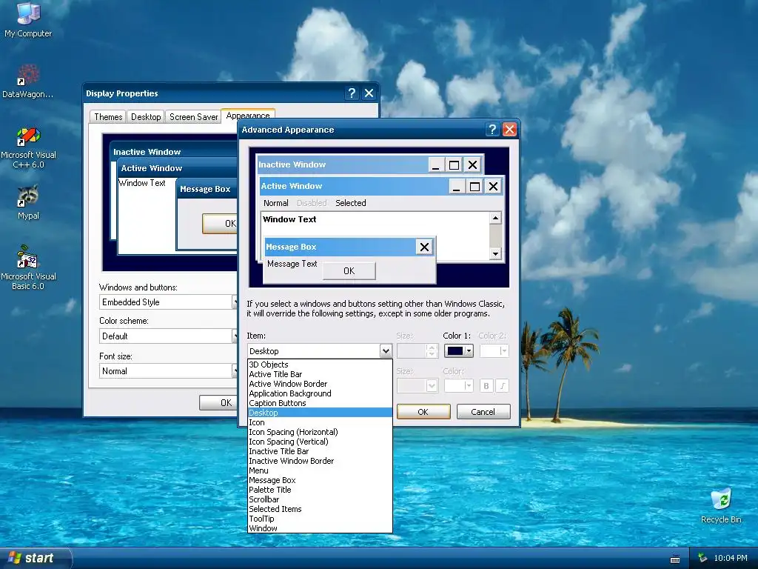Select Scrollbar in the item list
The image size is (758, 569).
[x=320, y=499]
